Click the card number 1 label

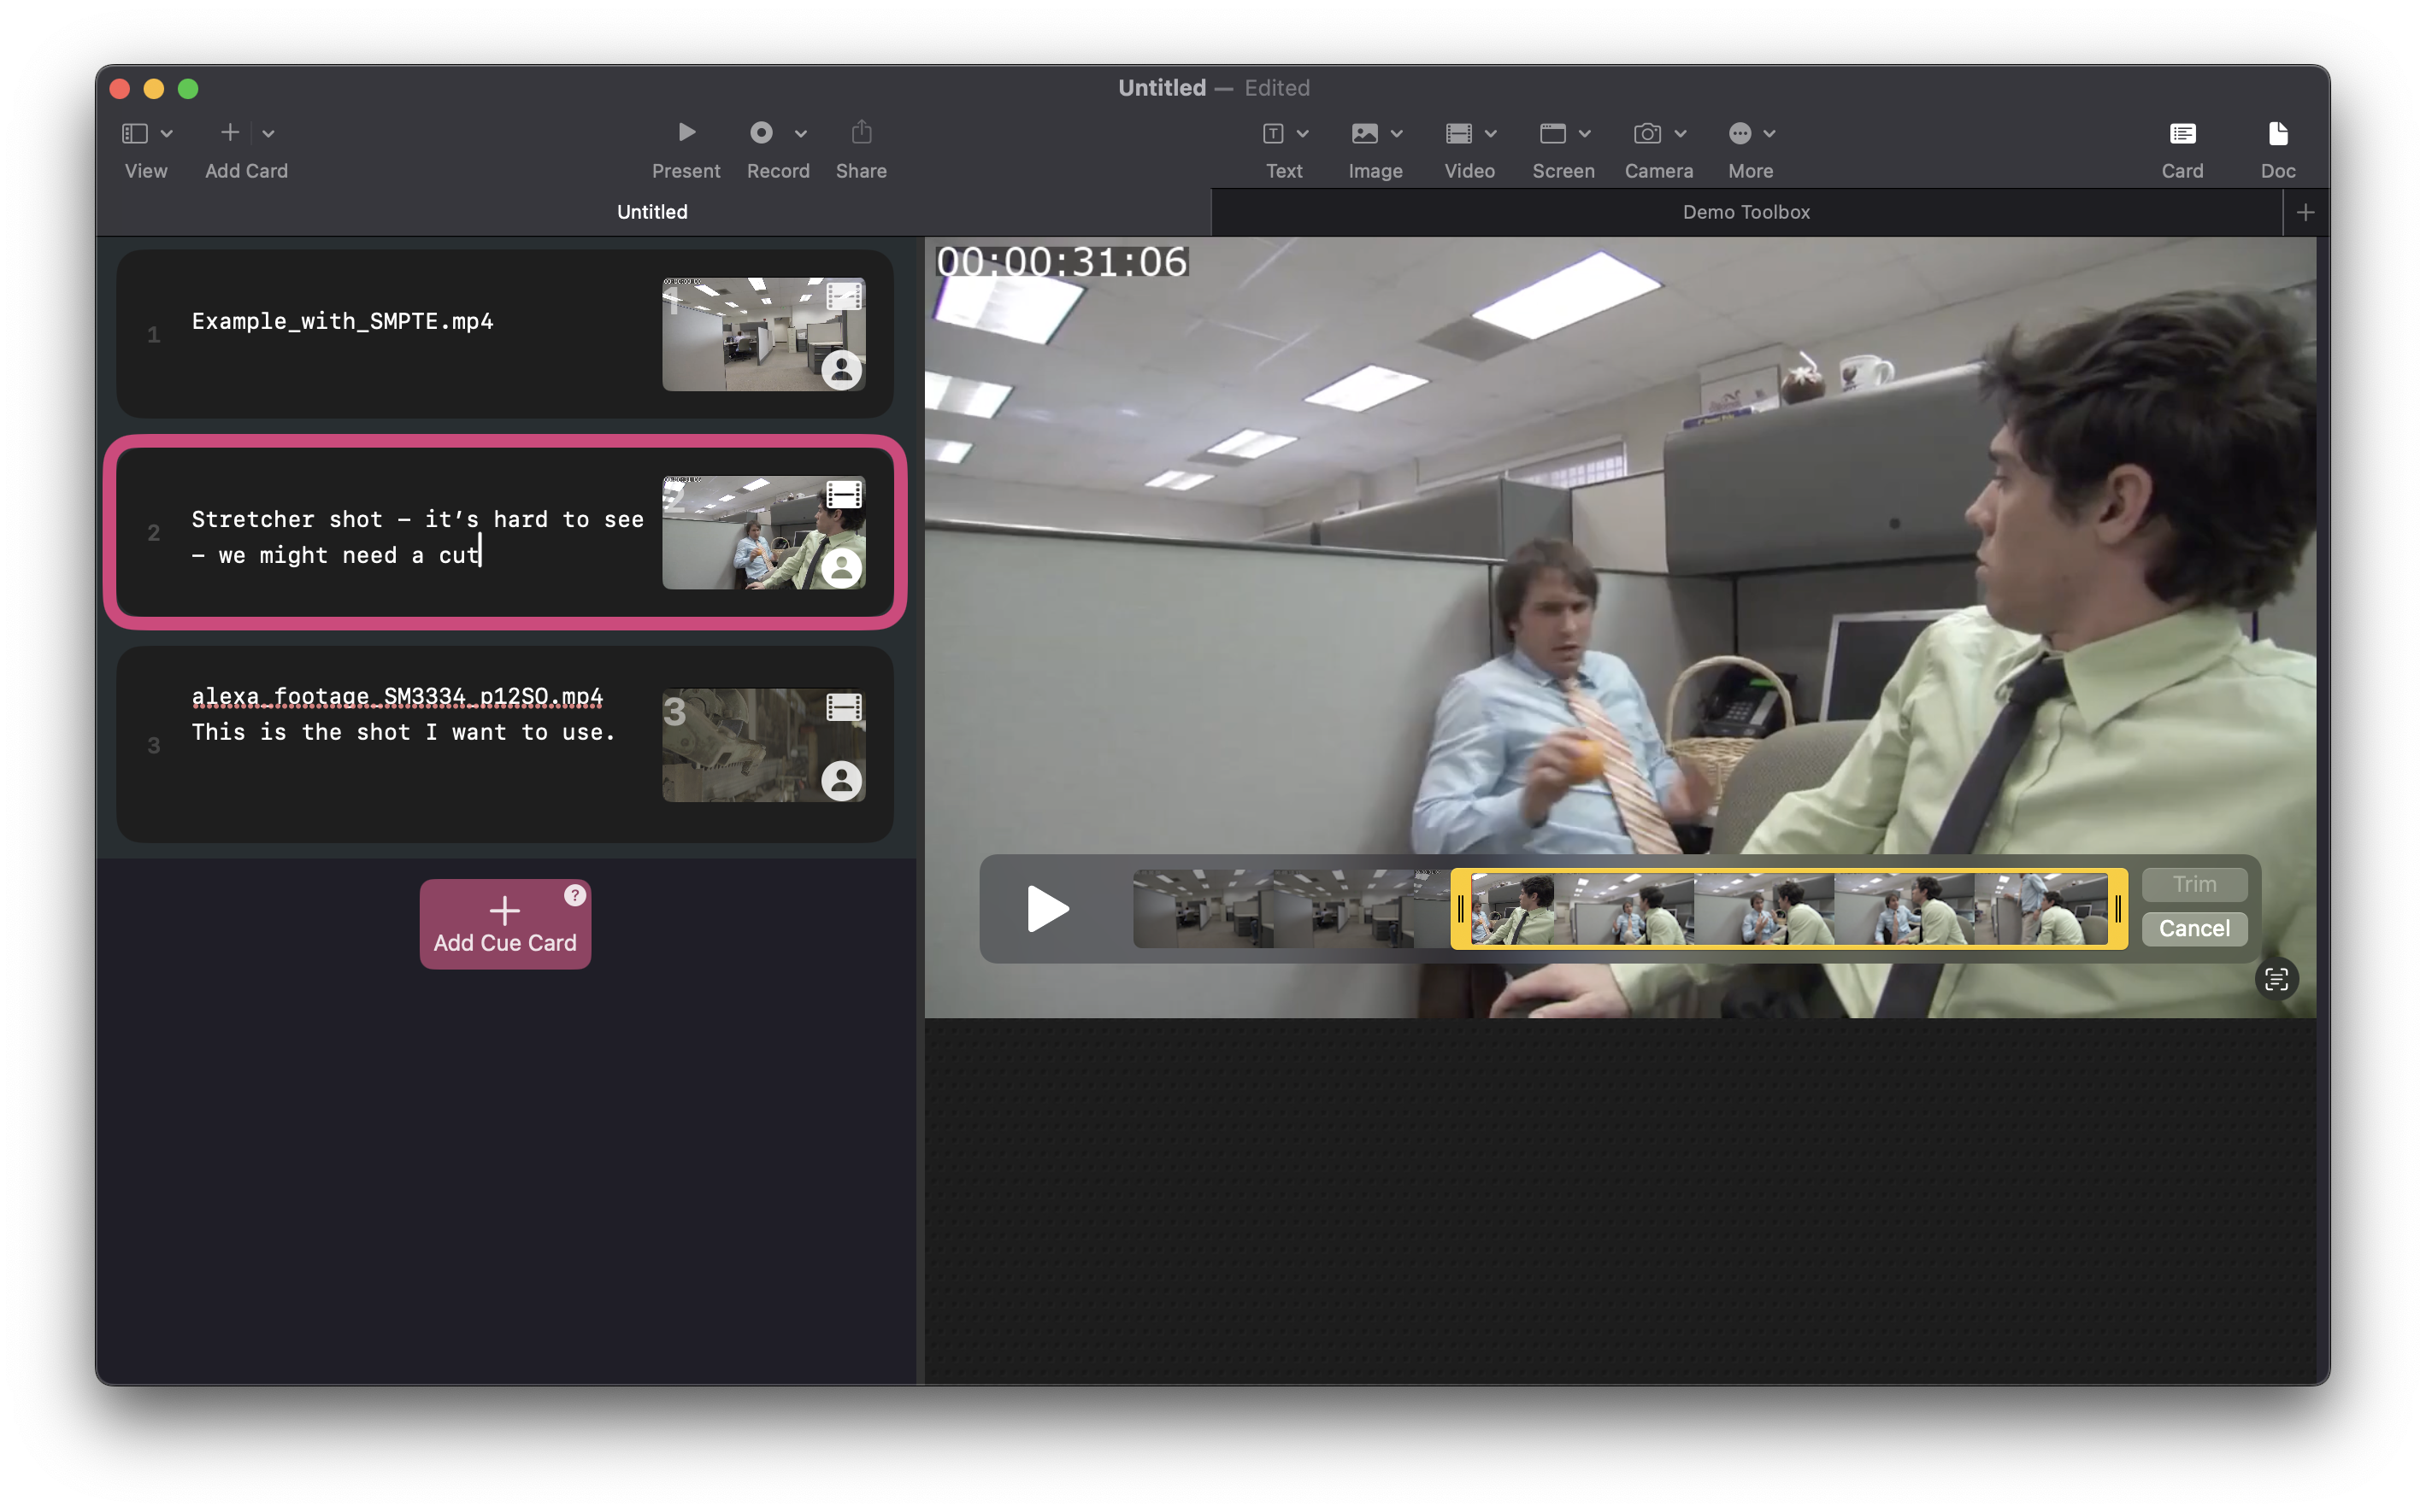tap(153, 335)
